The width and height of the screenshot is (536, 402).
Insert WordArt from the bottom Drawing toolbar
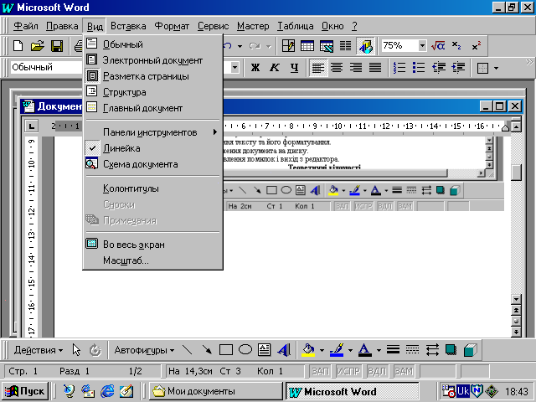pyautogui.click(x=284, y=350)
